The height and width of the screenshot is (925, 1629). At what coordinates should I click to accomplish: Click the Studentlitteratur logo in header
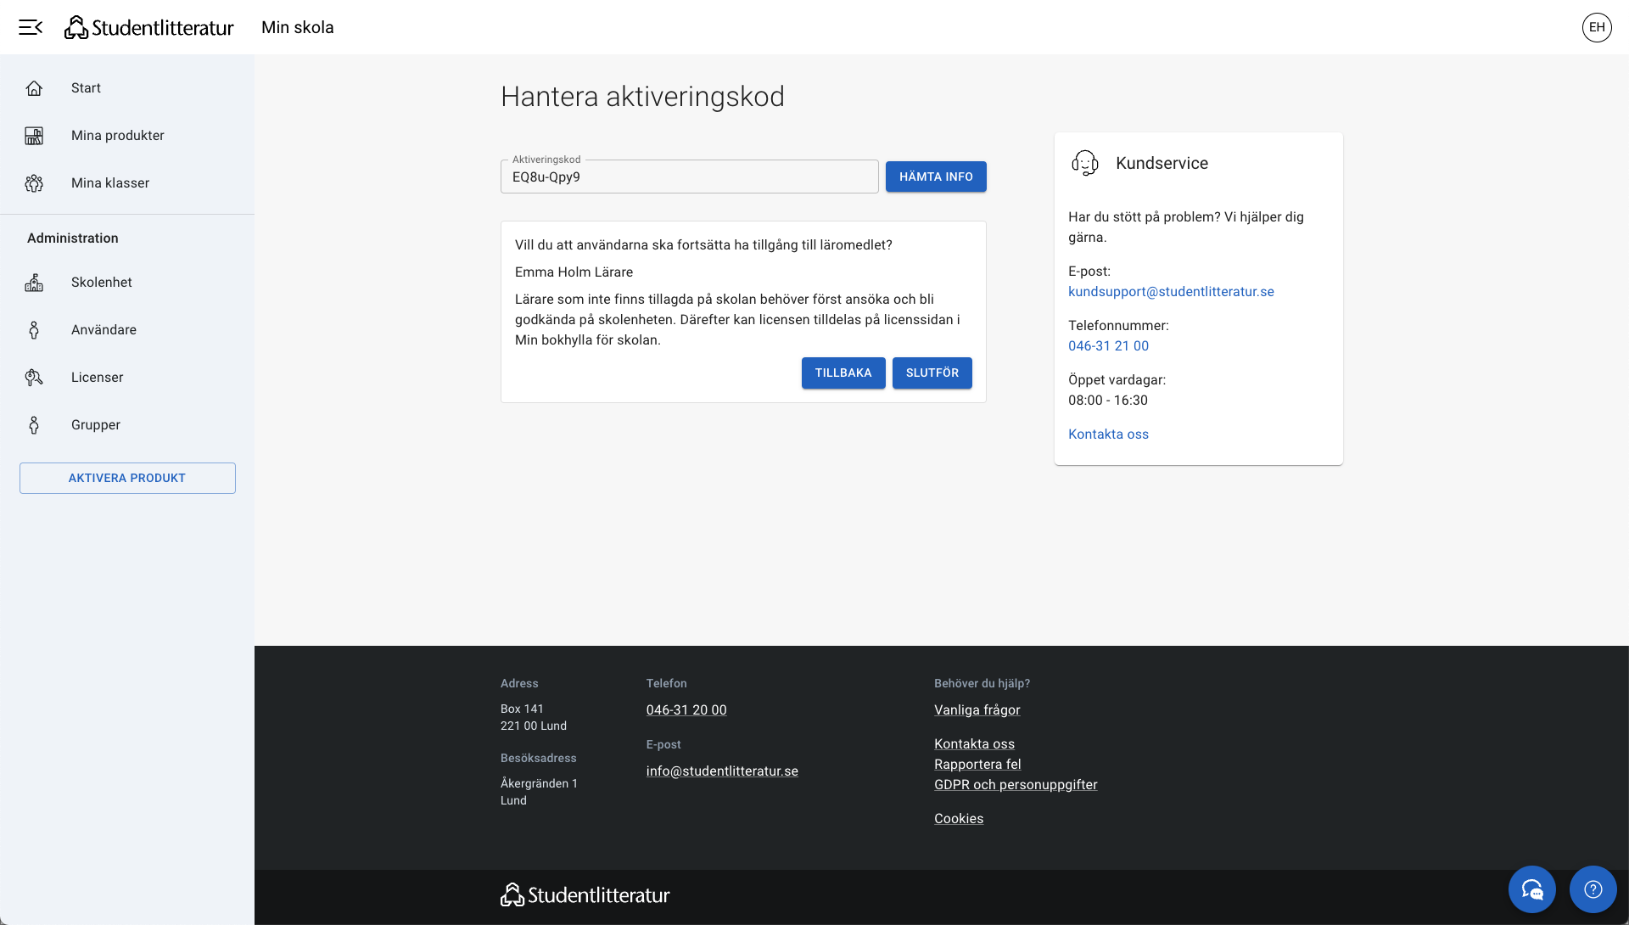(x=149, y=27)
